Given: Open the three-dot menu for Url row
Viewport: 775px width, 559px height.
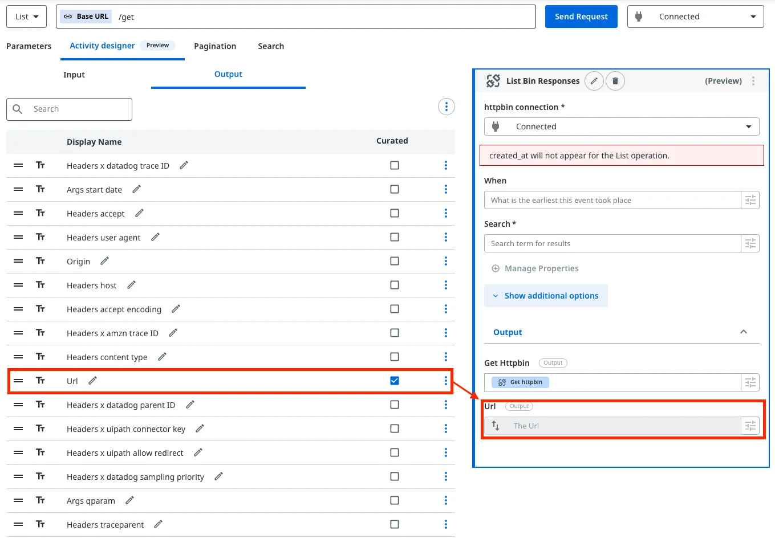Looking at the screenshot, I should pos(445,381).
